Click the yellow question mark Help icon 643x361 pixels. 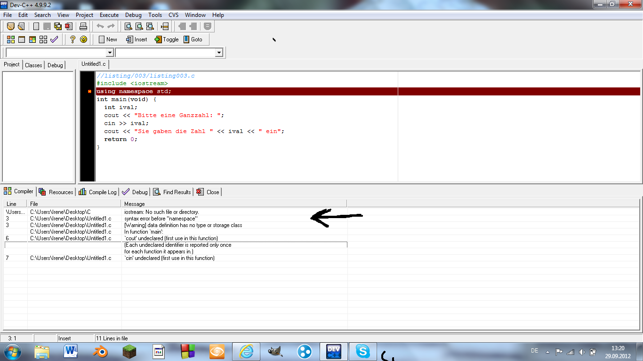72,39
